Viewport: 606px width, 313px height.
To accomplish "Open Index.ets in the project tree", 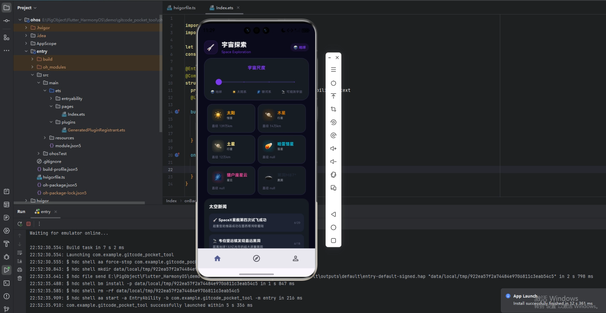I will pos(73,114).
